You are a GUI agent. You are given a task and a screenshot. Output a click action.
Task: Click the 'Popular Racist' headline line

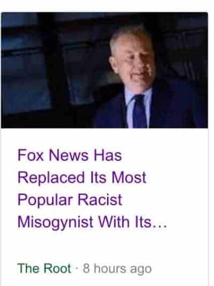tap(70, 200)
